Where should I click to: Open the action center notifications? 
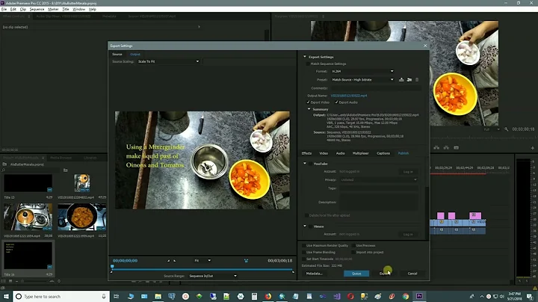click(530, 296)
